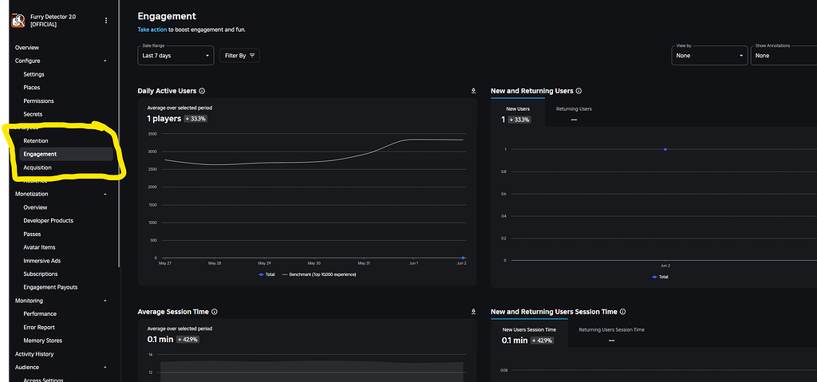This screenshot has height=382, width=817.
Task: Click info icon beside Daily Active Users
Action: 202,91
